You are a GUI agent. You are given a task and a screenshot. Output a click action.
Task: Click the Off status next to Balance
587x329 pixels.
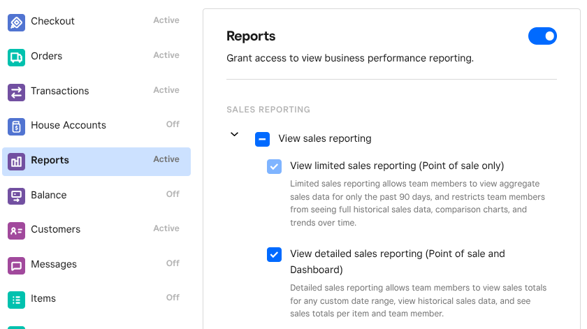pos(173,194)
